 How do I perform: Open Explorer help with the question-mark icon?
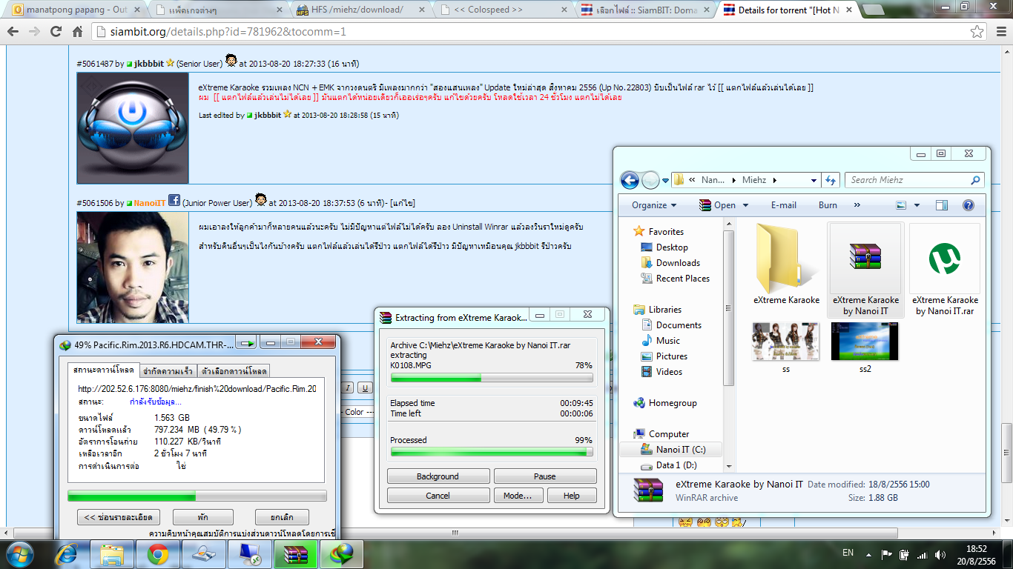click(968, 205)
